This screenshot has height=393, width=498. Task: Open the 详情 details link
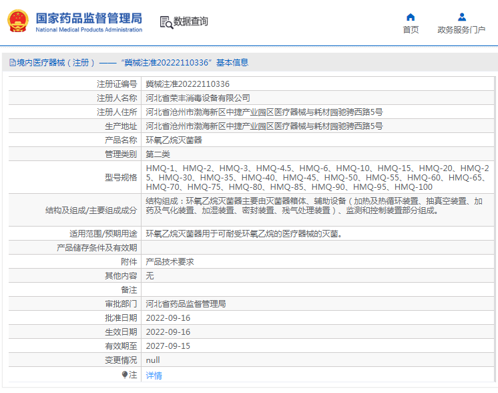pyautogui.click(x=154, y=376)
